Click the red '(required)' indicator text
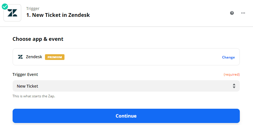Screen dimensions: 253x125 (232, 74)
